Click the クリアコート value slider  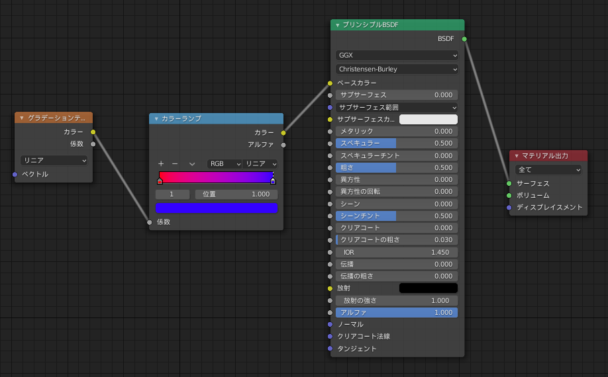[397, 228]
